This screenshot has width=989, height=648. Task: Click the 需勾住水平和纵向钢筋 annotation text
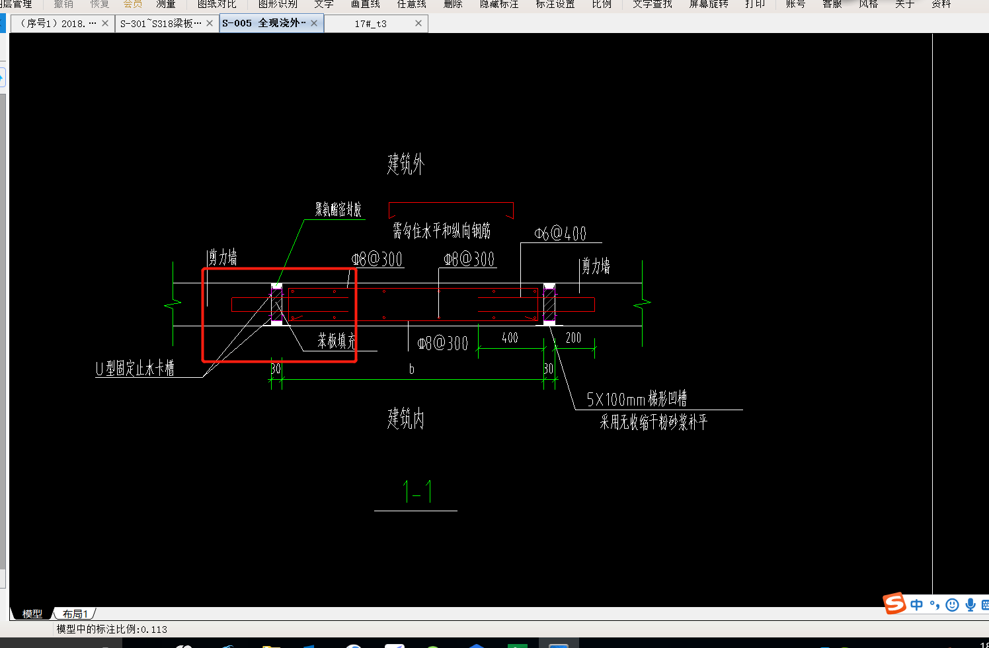pos(442,231)
